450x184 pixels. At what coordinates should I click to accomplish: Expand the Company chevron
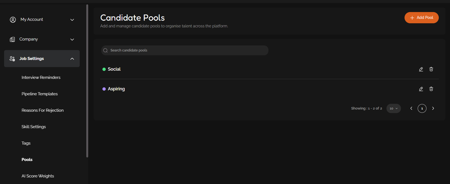(x=72, y=39)
